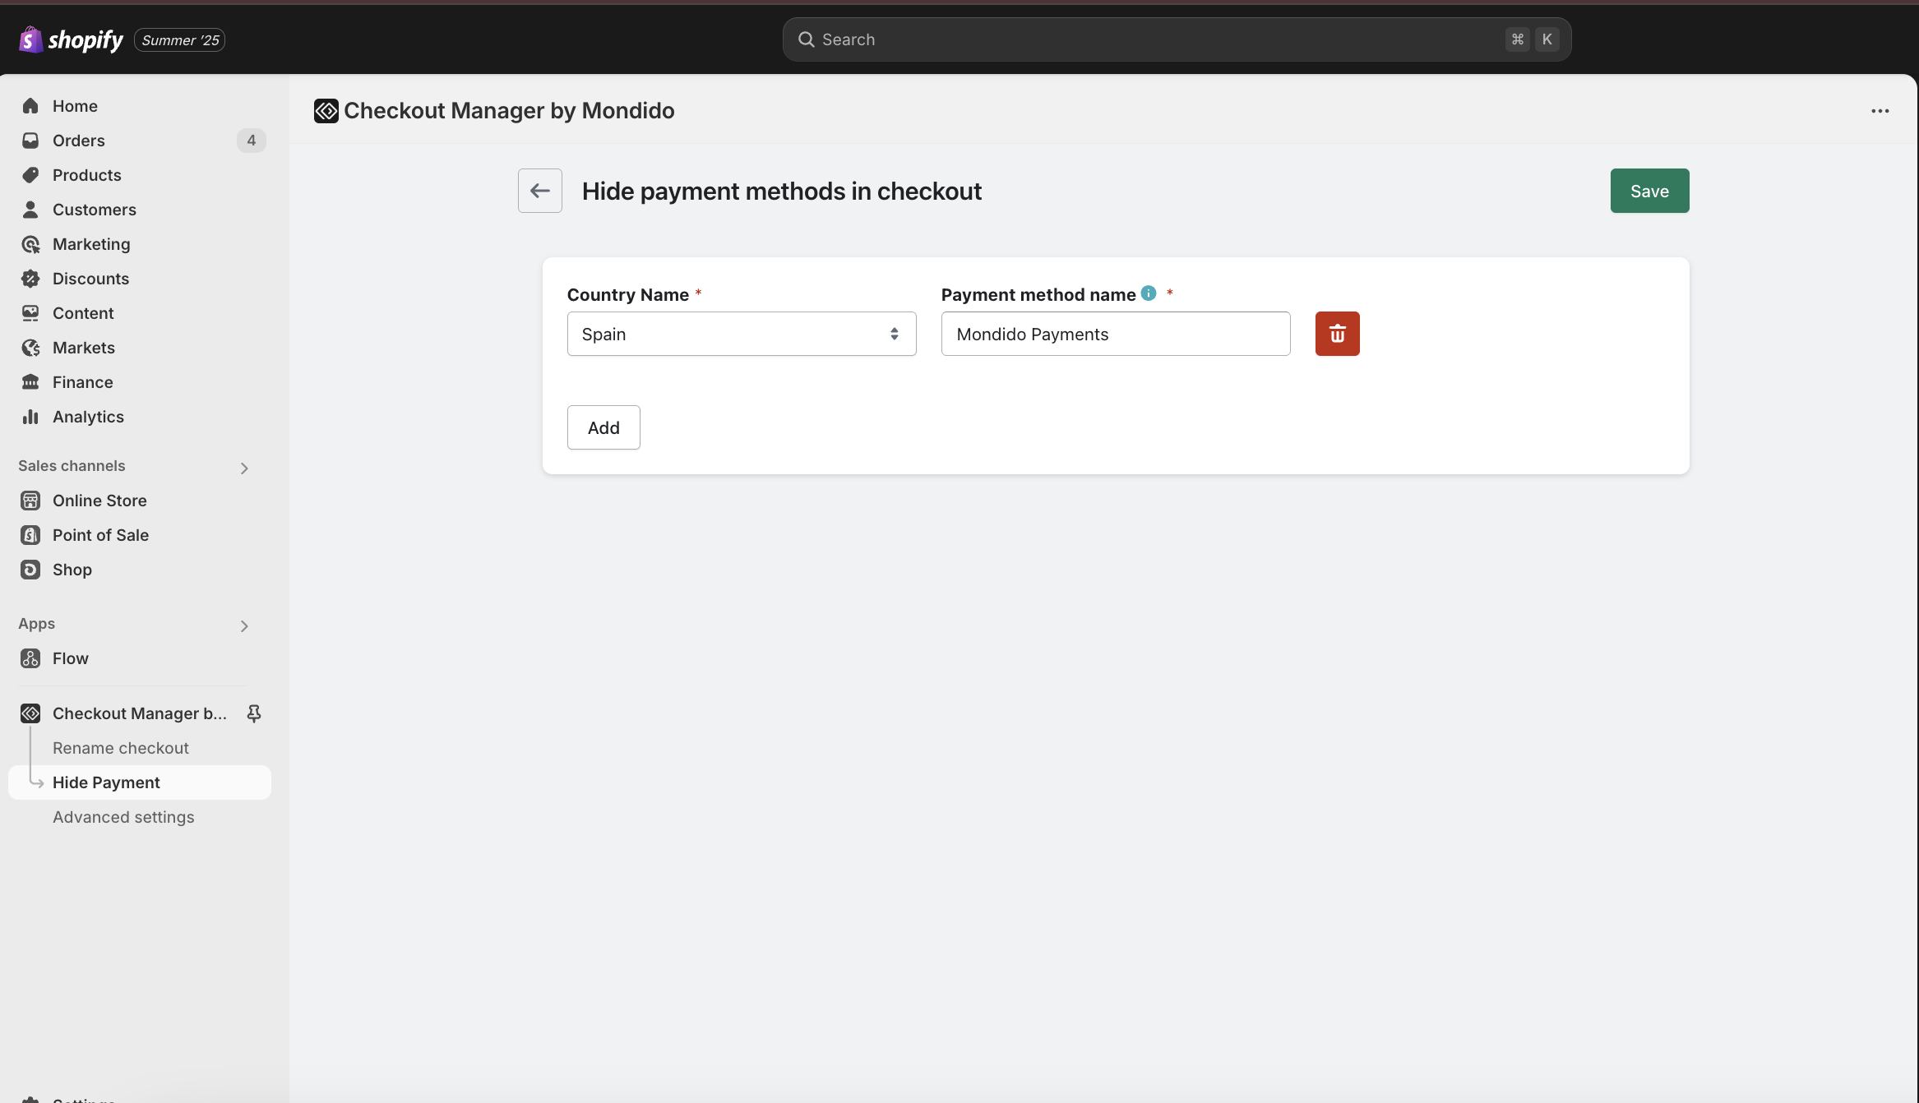The height and width of the screenshot is (1103, 1919).
Task: Open Orders in the sidebar
Action: 79,141
